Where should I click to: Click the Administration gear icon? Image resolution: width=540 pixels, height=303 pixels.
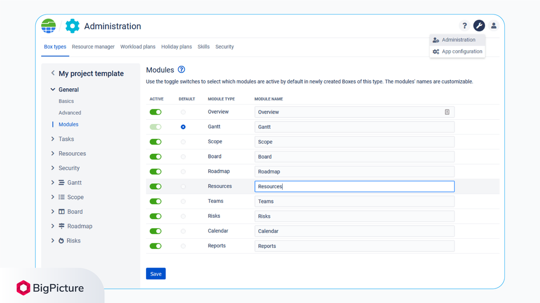coord(72,26)
